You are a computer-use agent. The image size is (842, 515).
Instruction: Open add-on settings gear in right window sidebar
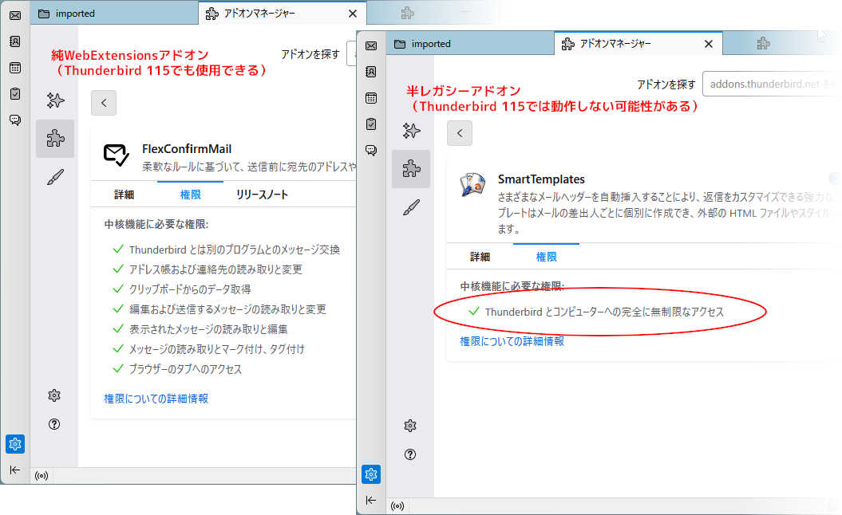[410, 426]
